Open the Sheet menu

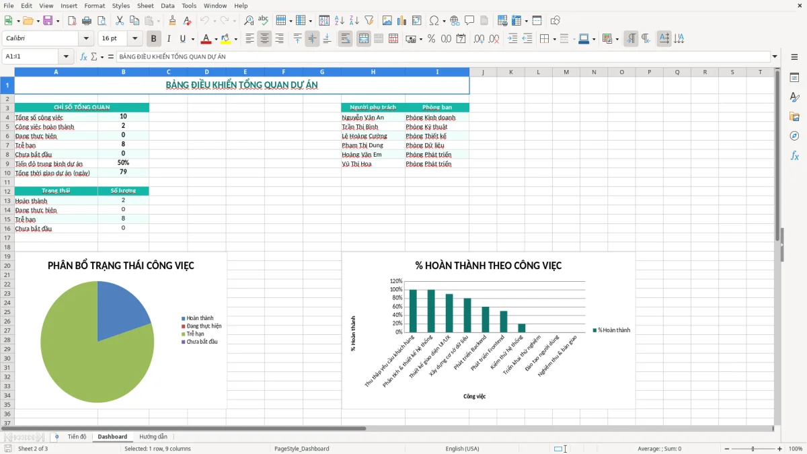point(145,5)
